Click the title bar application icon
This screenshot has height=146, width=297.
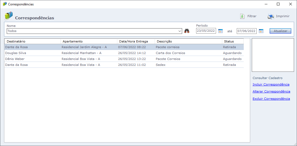click(x=5, y=4)
